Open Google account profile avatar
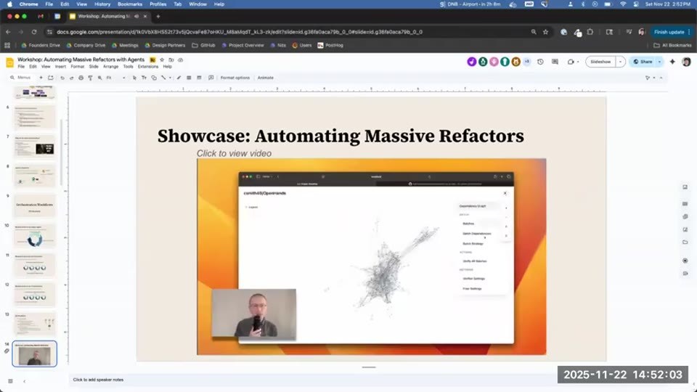This screenshot has width=697, height=392. [x=686, y=62]
